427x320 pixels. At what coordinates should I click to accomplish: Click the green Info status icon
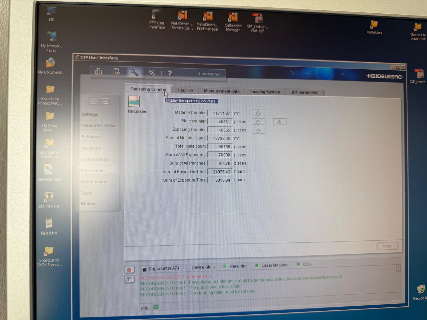click(x=156, y=307)
